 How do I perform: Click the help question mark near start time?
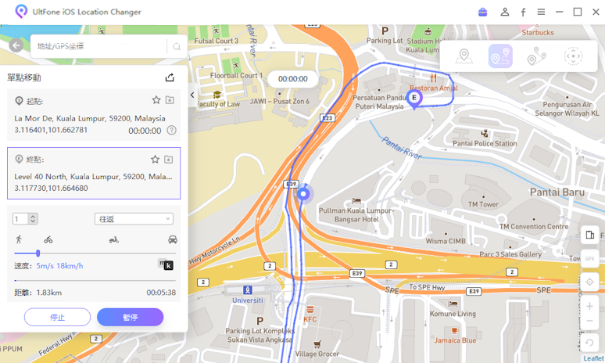[x=172, y=131]
